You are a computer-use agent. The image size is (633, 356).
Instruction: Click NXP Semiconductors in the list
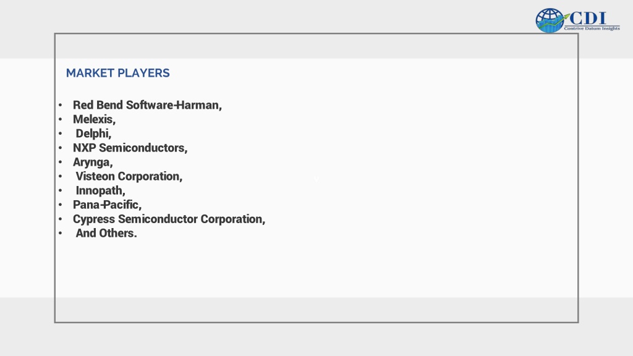coord(130,148)
